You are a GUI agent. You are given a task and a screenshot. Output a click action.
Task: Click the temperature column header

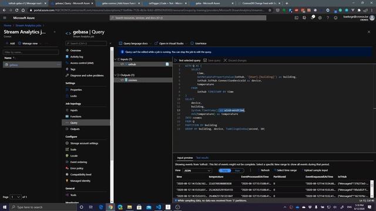click(x=216, y=177)
